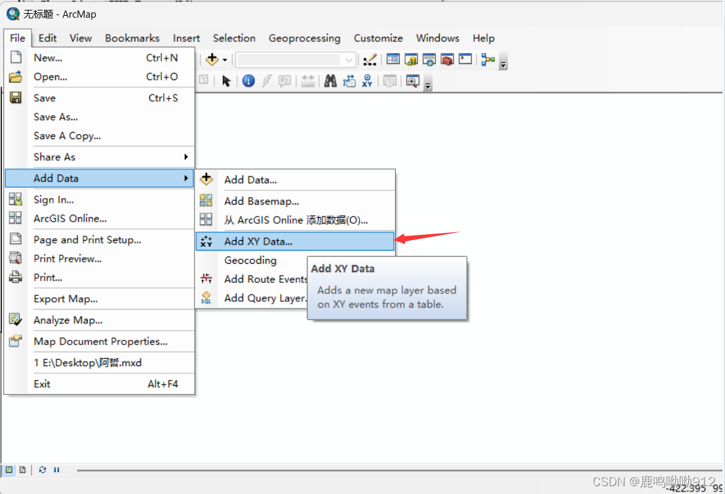Select Print Preview... entry

pos(100,258)
